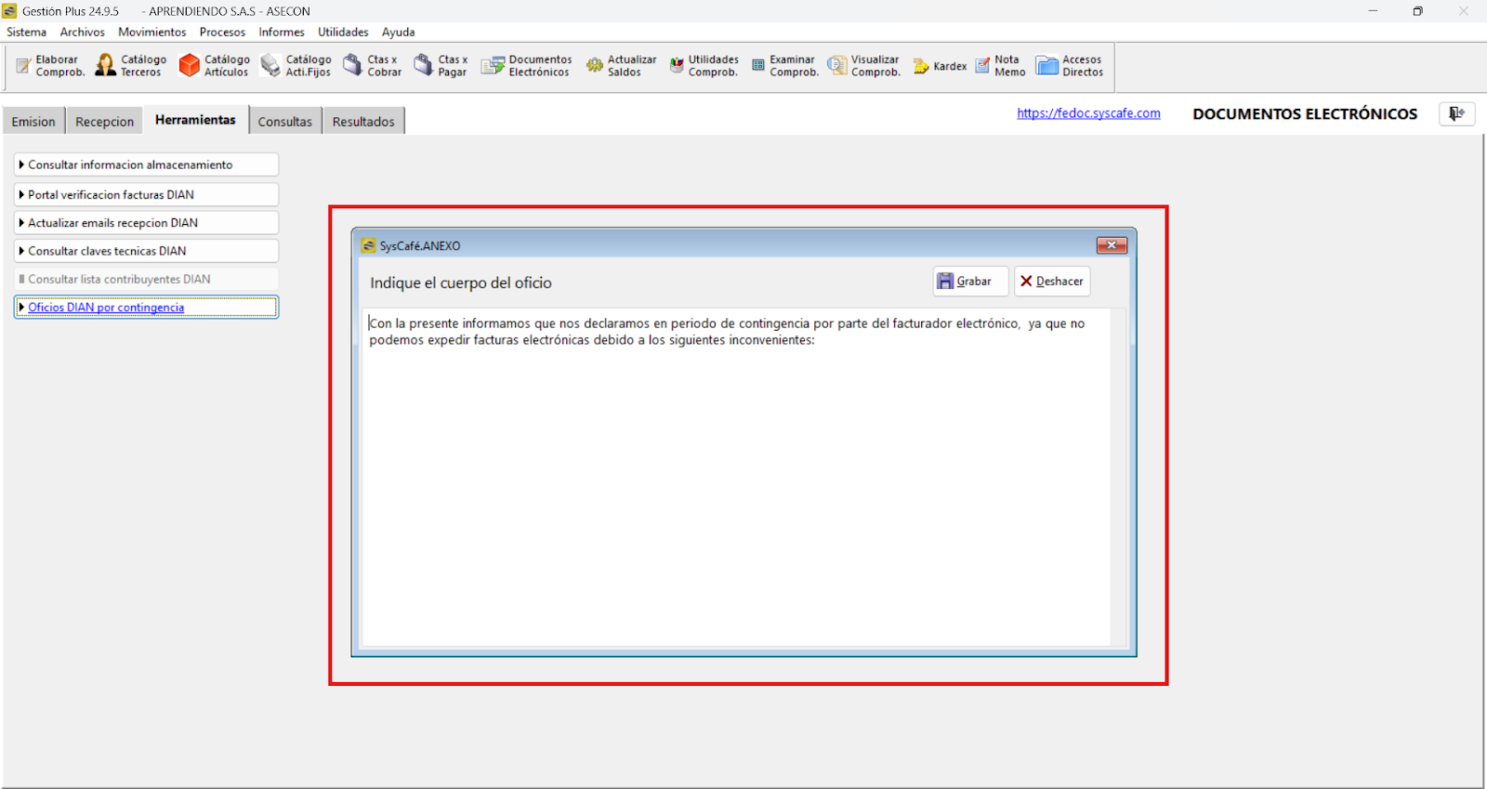Open the Movimientos menu

(151, 32)
